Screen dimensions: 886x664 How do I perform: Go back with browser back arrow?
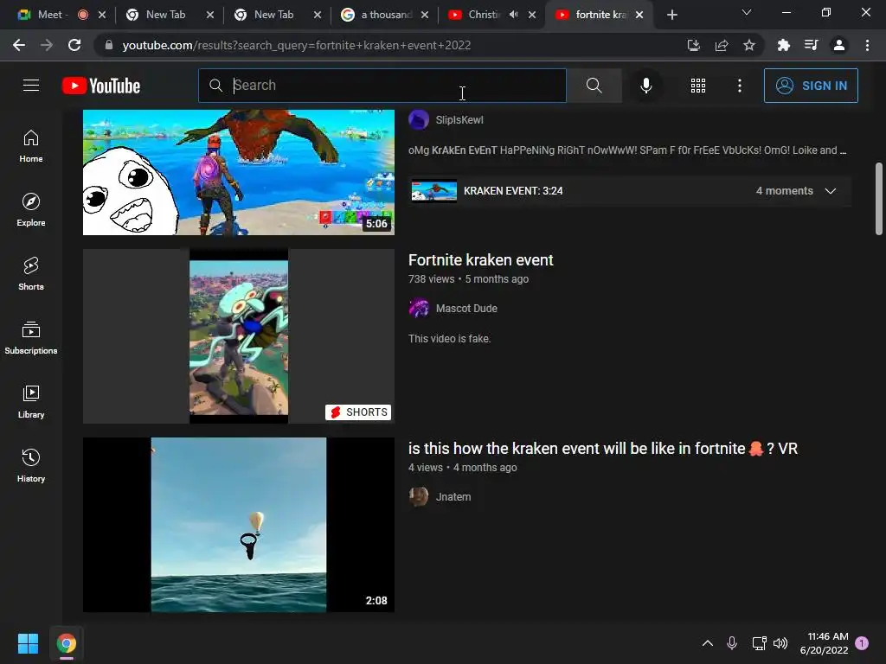19,45
